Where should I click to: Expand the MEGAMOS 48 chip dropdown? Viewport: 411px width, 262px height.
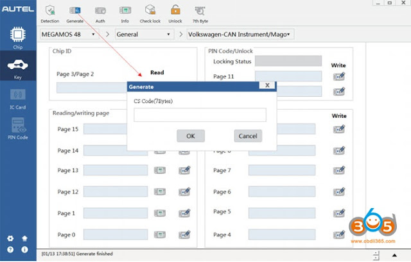[69, 34]
